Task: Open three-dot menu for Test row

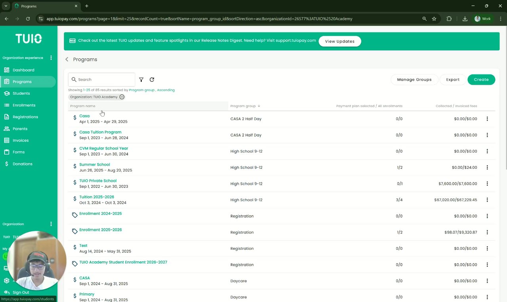Action: click(x=487, y=248)
